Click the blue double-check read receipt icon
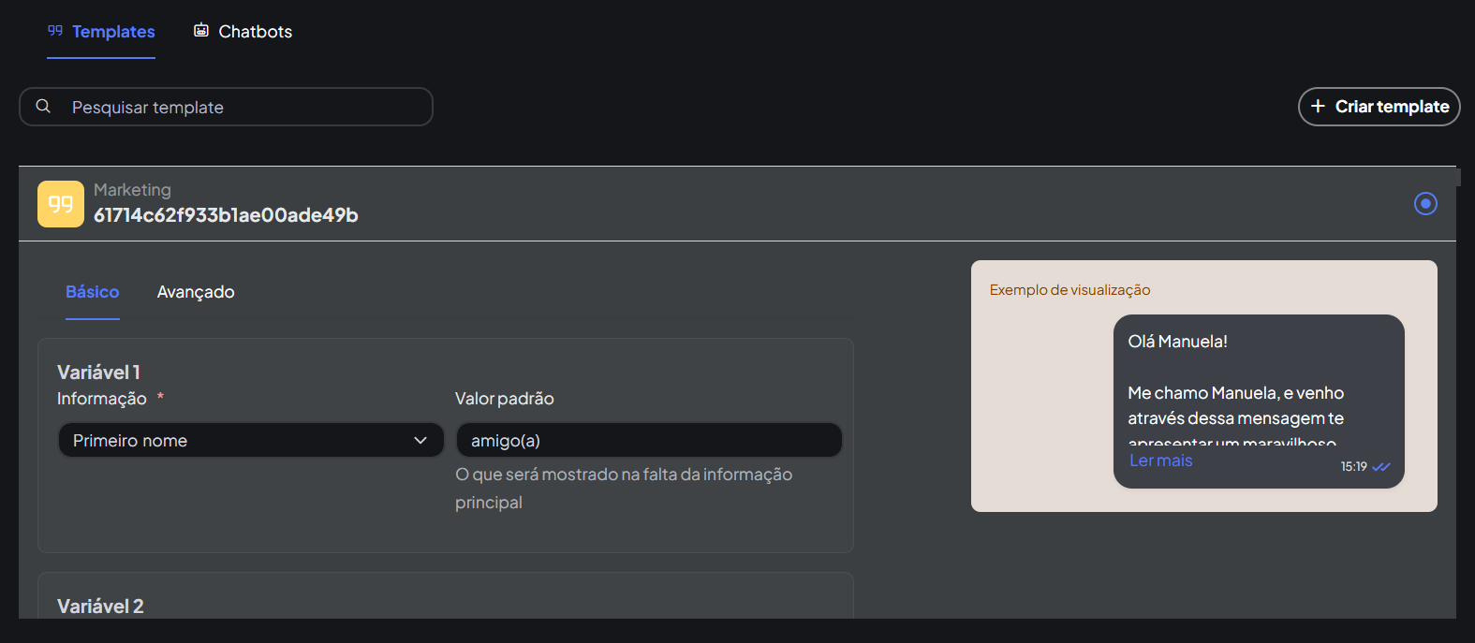Viewport: 1475px width, 643px height. coord(1381,466)
